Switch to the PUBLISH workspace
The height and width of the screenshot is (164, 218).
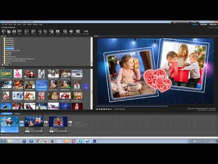[x=213, y=25]
